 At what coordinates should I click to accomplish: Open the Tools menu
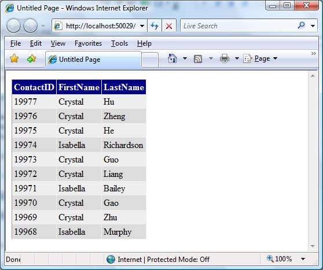[x=119, y=43]
